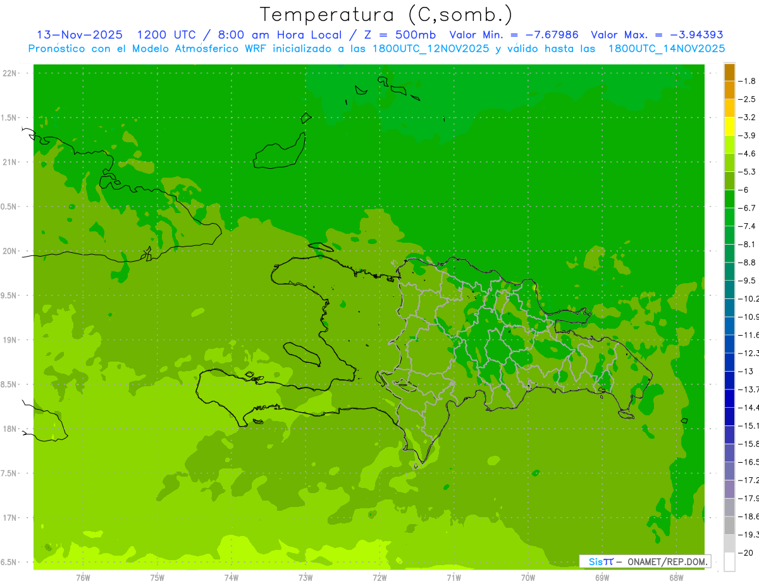Pick lime swatch between -3.9 and -4.6
759x586 pixels.
click(729, 145)
